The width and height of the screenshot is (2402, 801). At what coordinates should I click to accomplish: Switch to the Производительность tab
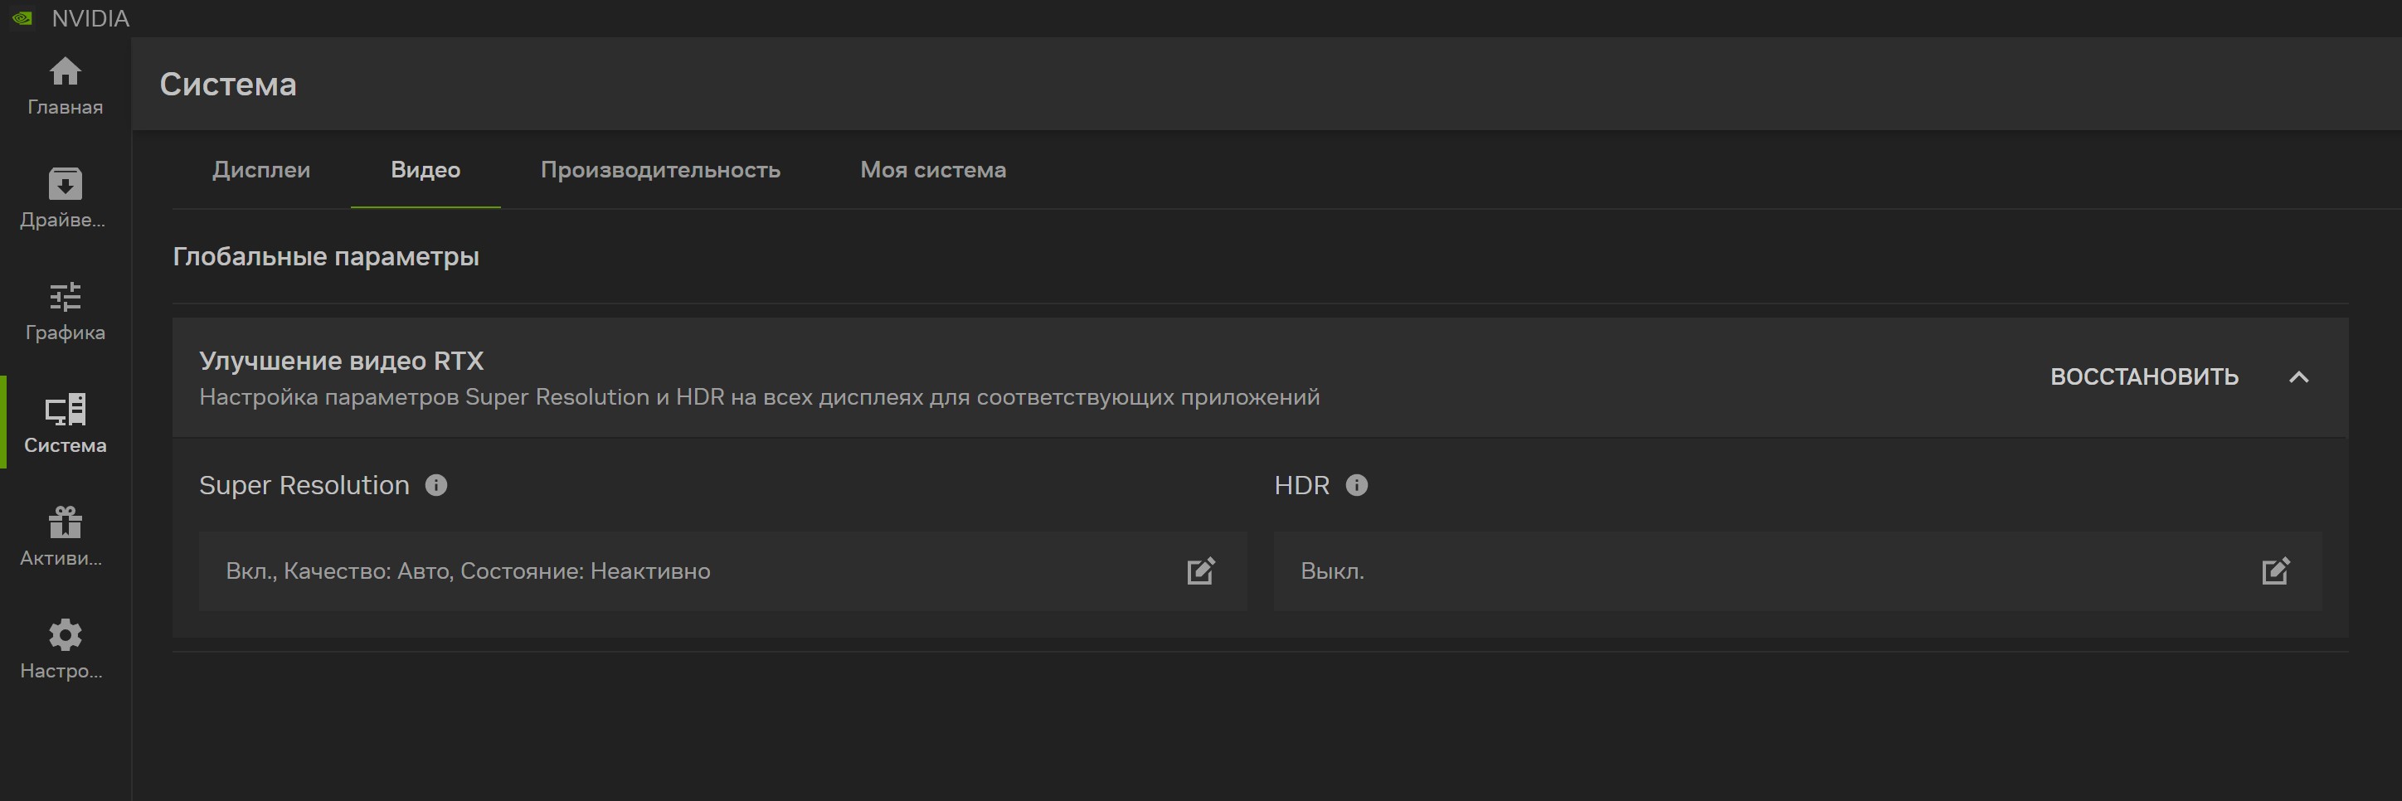(x=660, y=170)
